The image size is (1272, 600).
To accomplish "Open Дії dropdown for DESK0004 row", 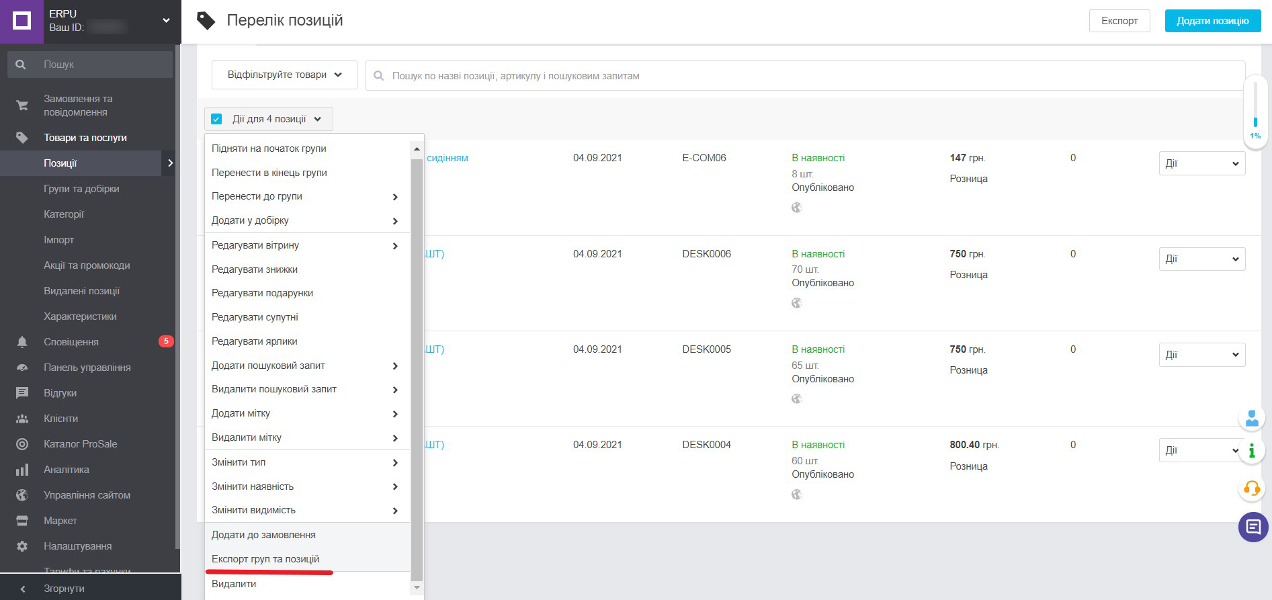I will pyautogui.click(x=1202, y=450).
